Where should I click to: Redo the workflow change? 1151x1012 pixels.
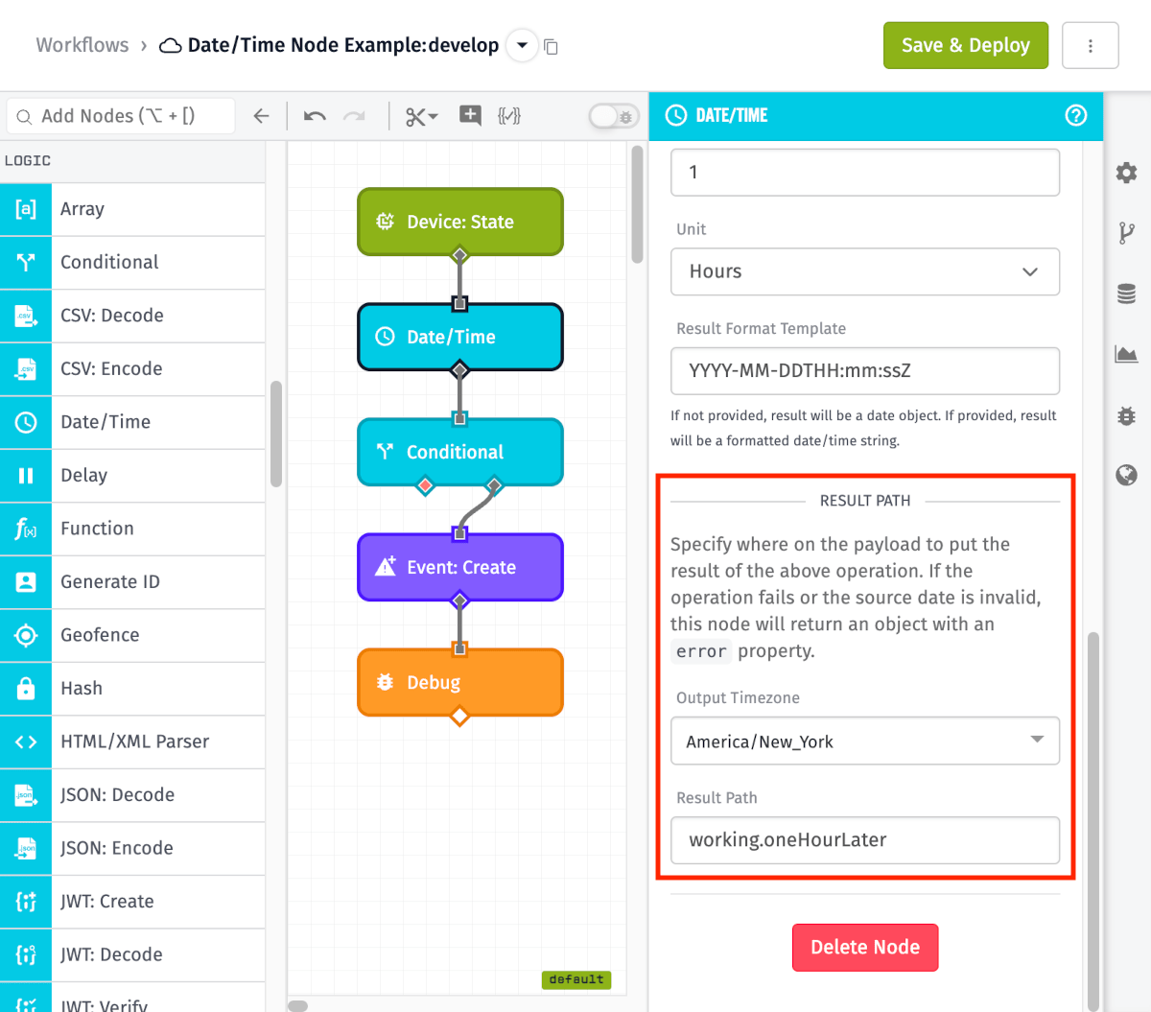tap(355, 116)
